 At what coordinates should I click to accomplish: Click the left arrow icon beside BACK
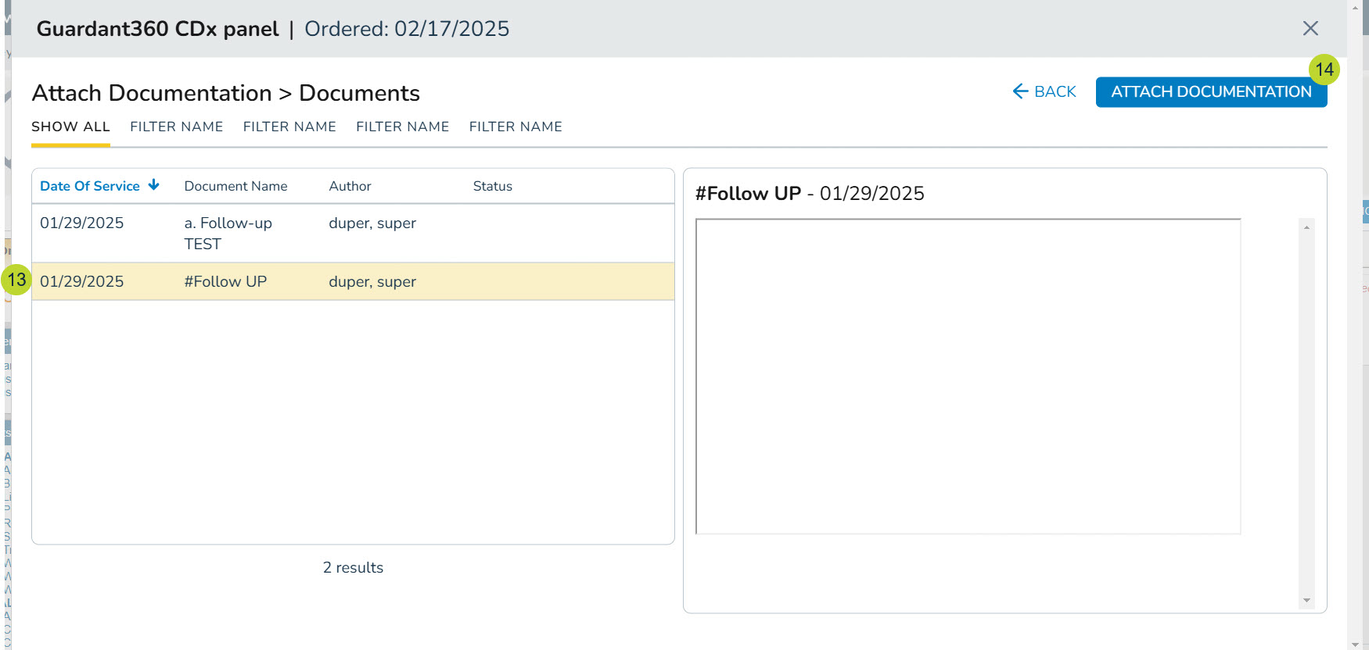pyautogui.click(x=1020, y=91)
